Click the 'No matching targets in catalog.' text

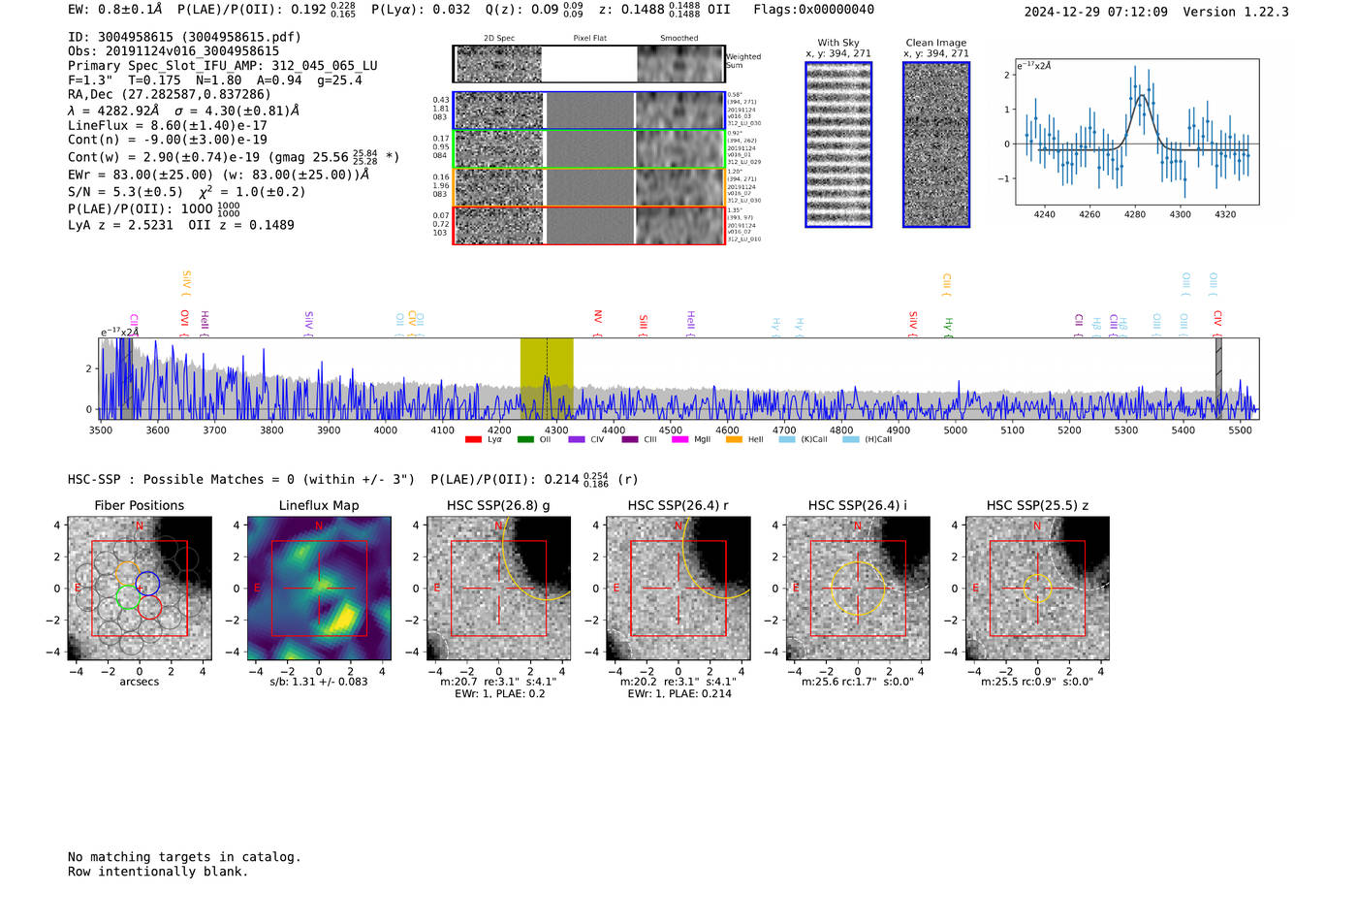pos(184,857)
